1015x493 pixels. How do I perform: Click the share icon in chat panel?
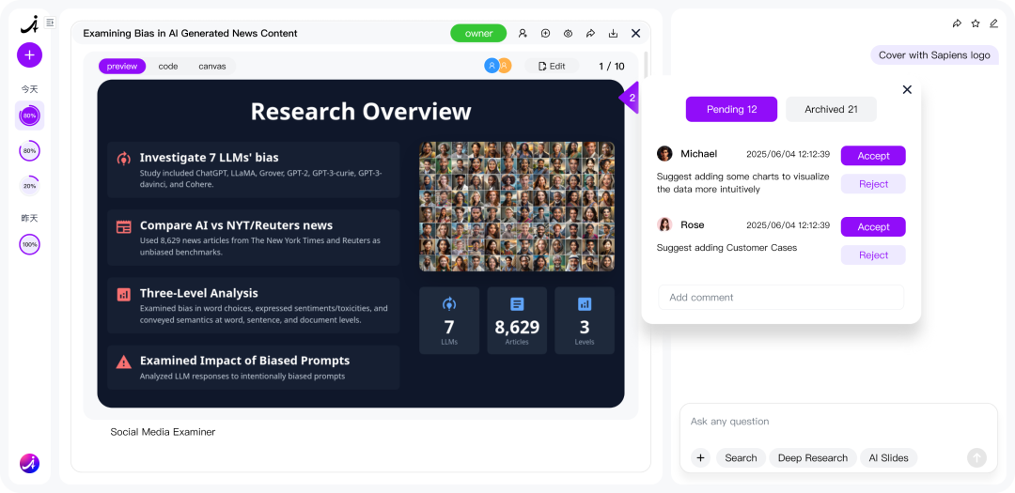click(957, 23)
